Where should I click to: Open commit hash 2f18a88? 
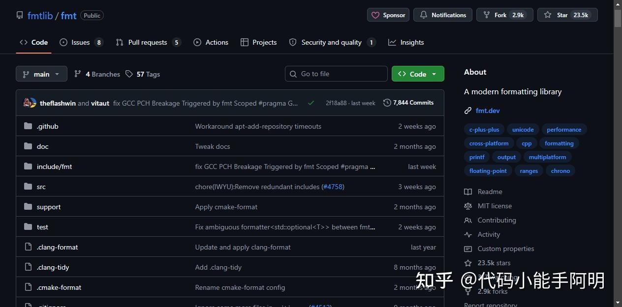tap(336, 103)
